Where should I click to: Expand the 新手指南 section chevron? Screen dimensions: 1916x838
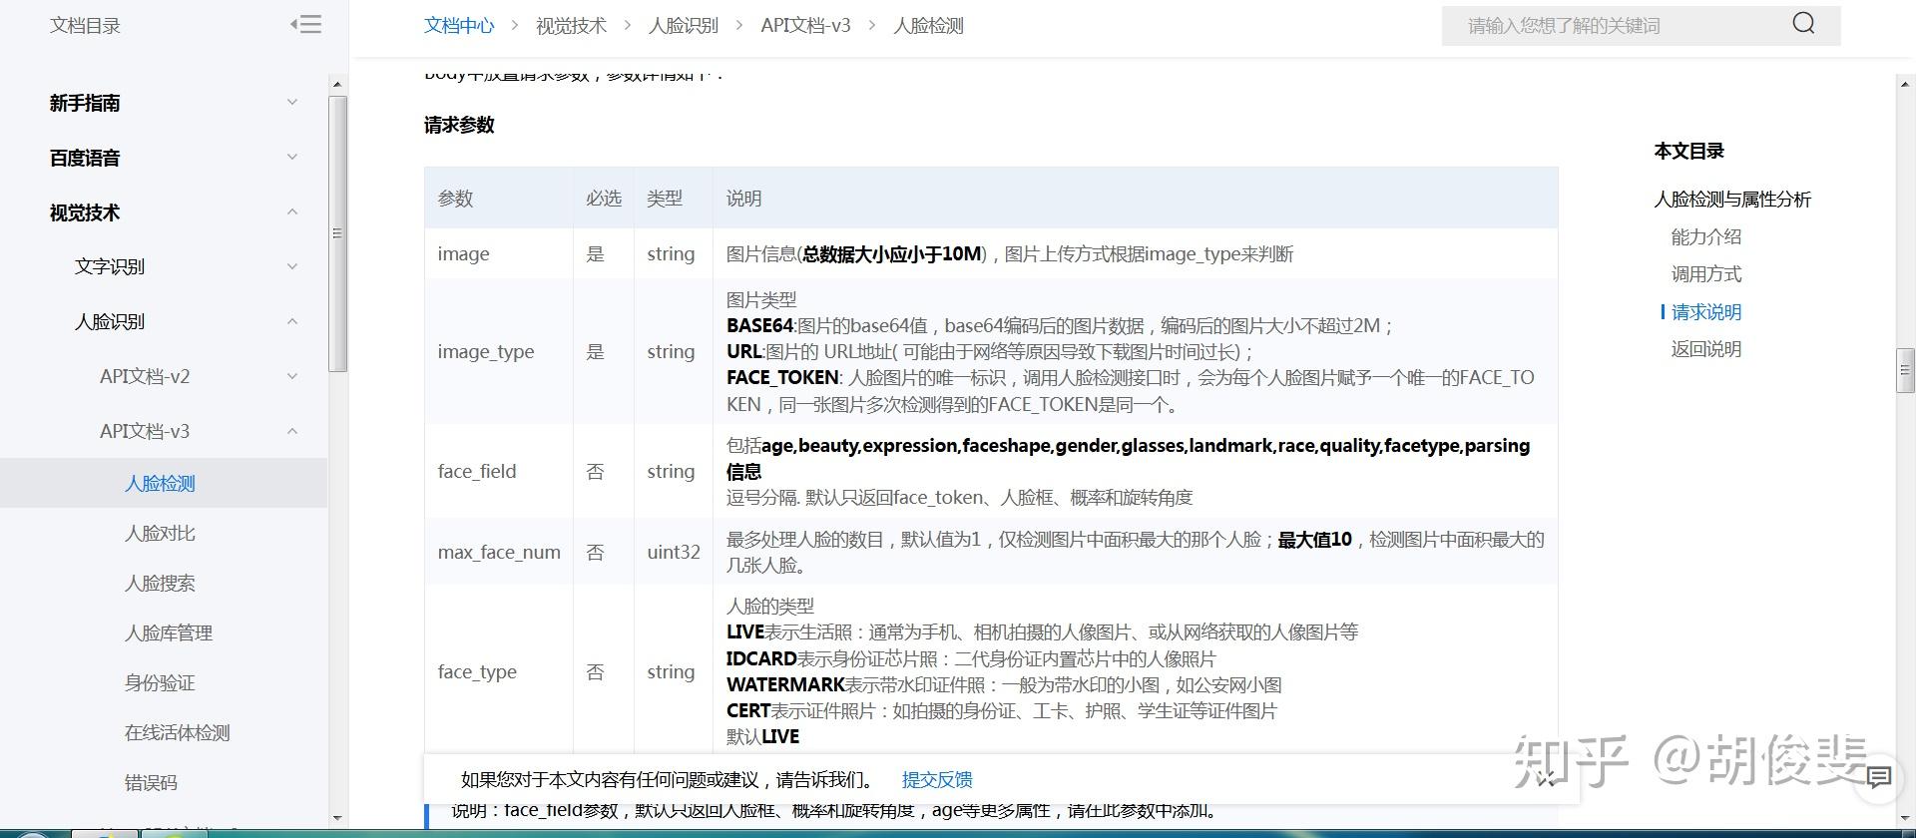pyautogui.click(x=292, y=102)
